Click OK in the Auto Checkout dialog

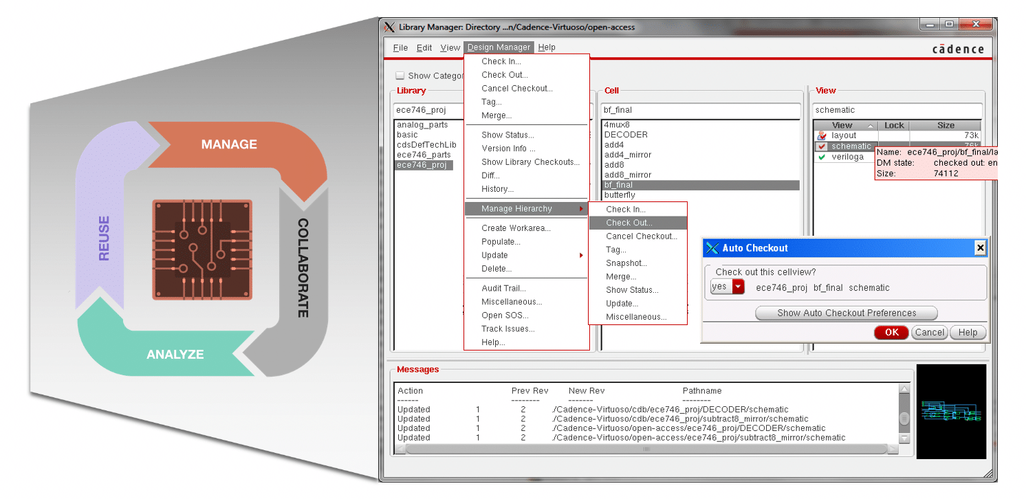(891, 332)
